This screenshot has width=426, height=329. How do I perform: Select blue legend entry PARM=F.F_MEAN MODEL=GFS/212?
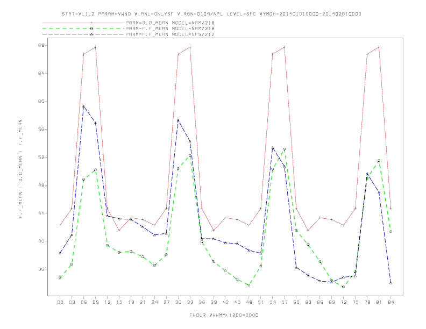[170, 34]
